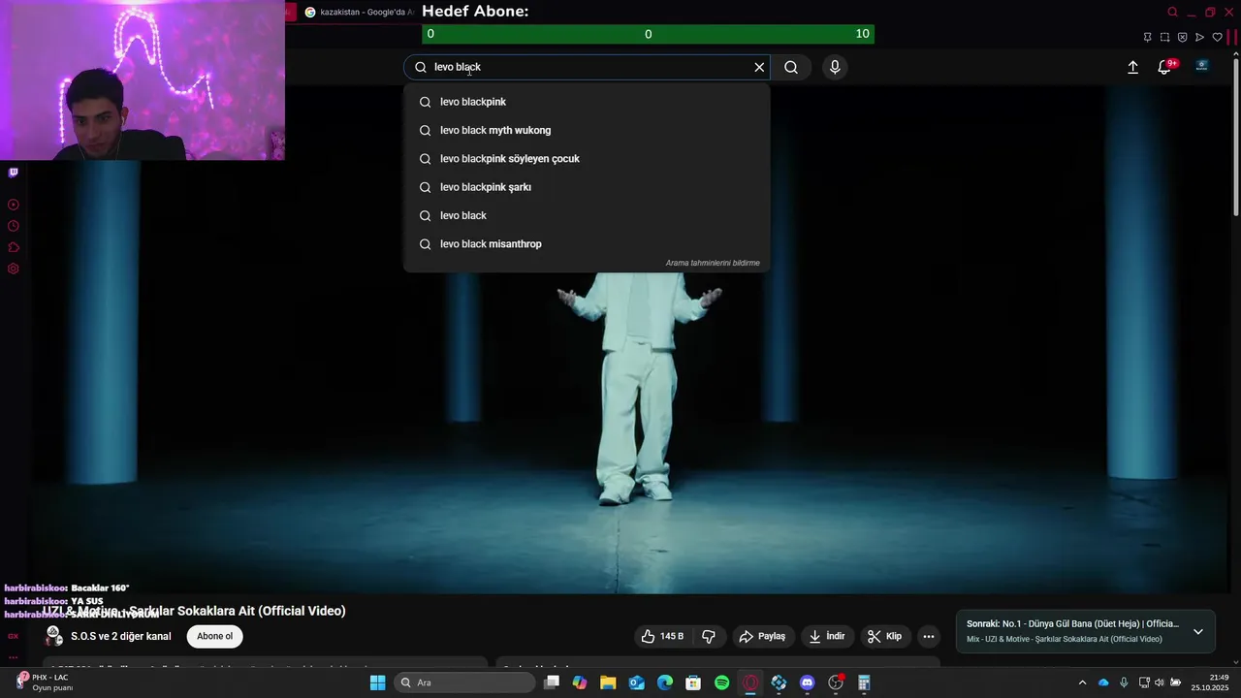Select the plain 'levo black' suggestion
Image resolution: width=1241 pixels, height=698 pixels.
pyautogui.click(x=587, y=215)
